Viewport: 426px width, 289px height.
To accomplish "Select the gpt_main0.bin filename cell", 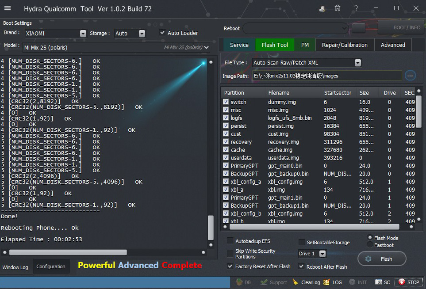I will (285, 166).
